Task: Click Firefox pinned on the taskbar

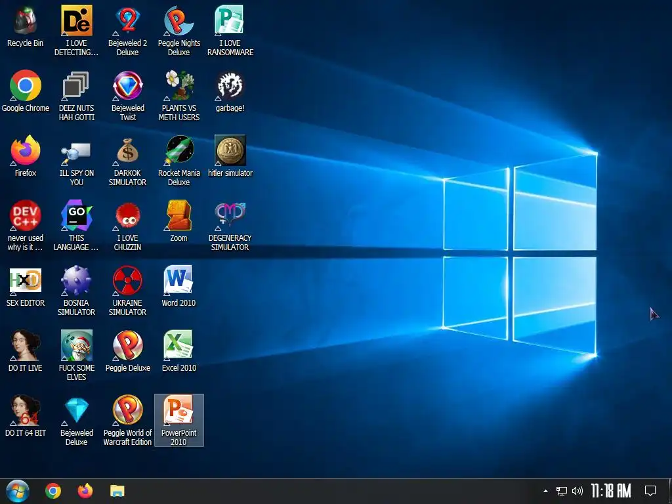Action: point(85,491)
